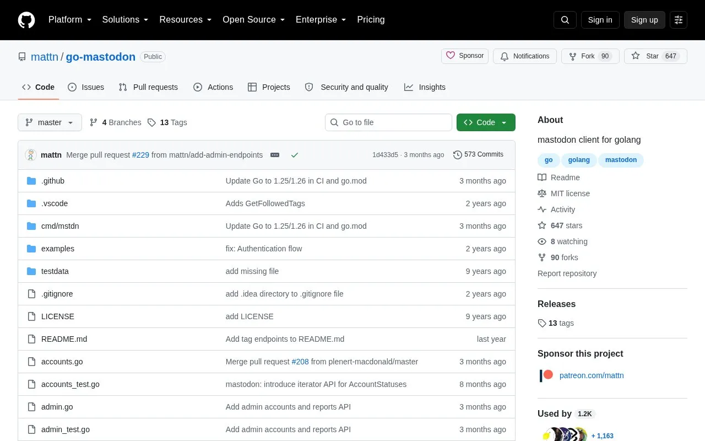Open the Platform dropdown menu
This screenshot has height=441, width=705.
coord(69,20)
